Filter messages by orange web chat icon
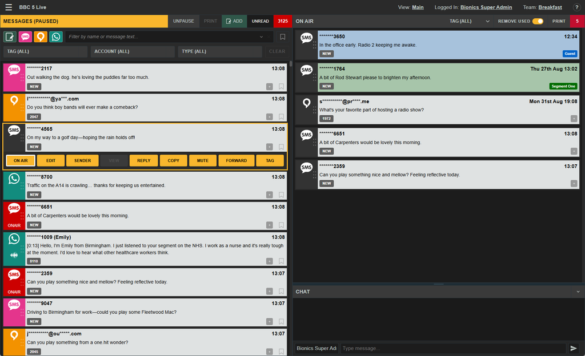 coord(41,37)
